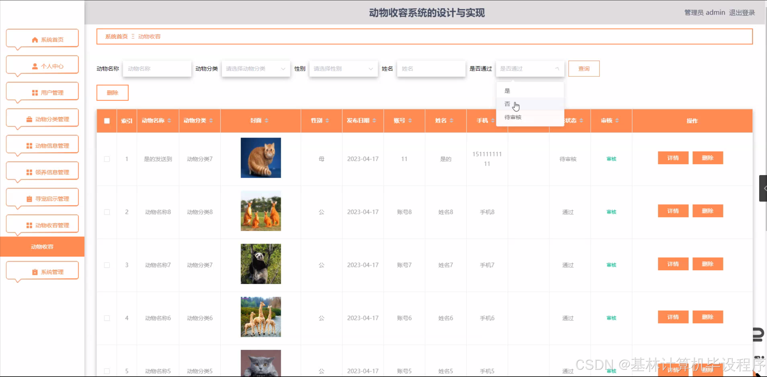The width and height of the screenshot is (767, 377).
Task: Open the 动物分类 dropdown
Action: coord(256,69)
